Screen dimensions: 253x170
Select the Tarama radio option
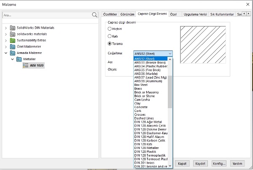tap(110, 44)
